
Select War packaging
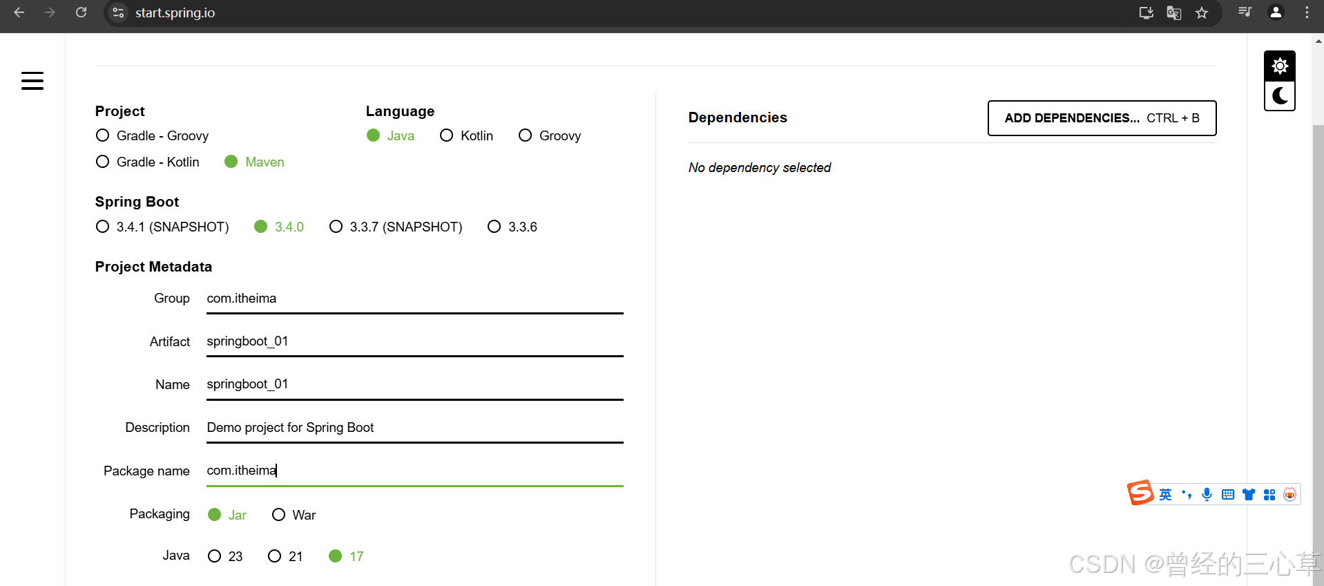point(294,515)
